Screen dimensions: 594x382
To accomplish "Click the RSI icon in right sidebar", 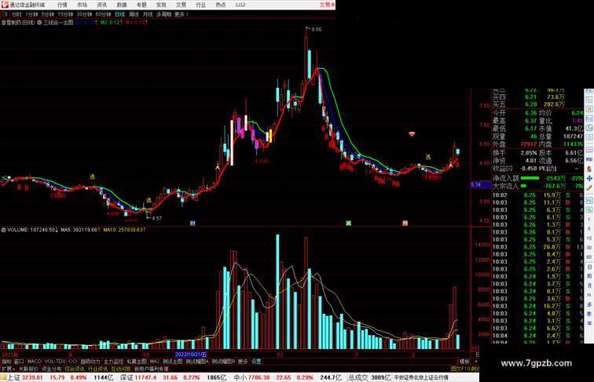I will 589,159.
